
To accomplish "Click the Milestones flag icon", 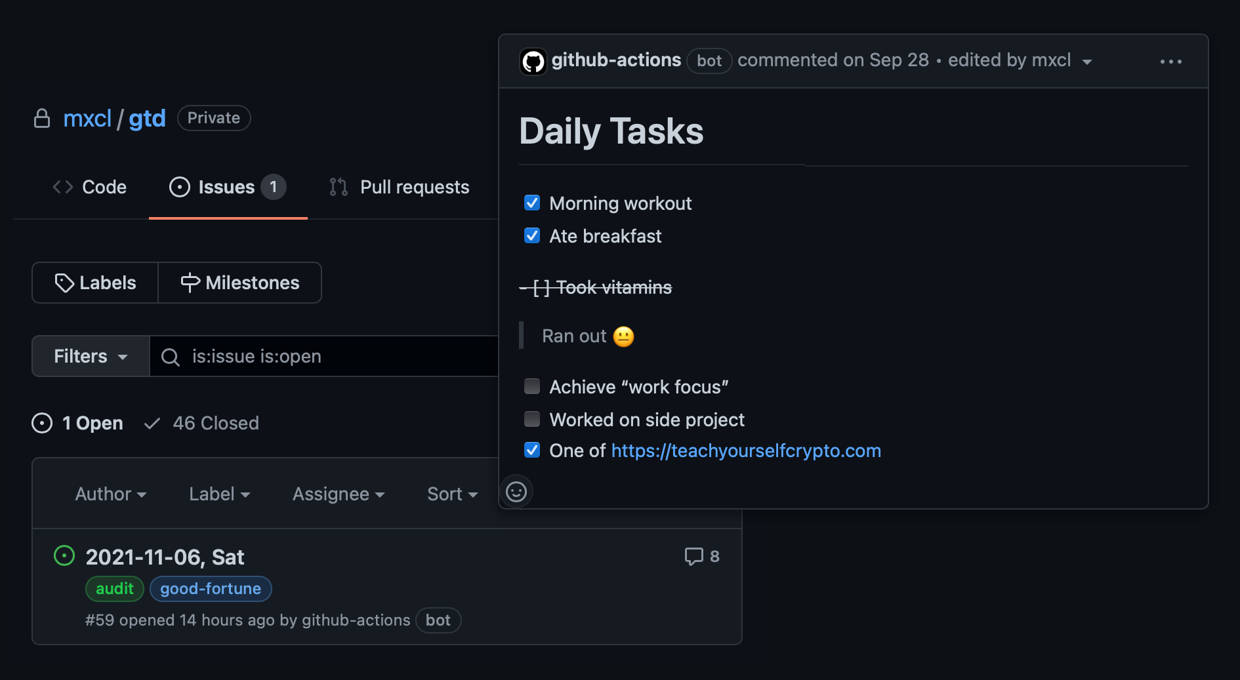I will click(x=190, y=282).
